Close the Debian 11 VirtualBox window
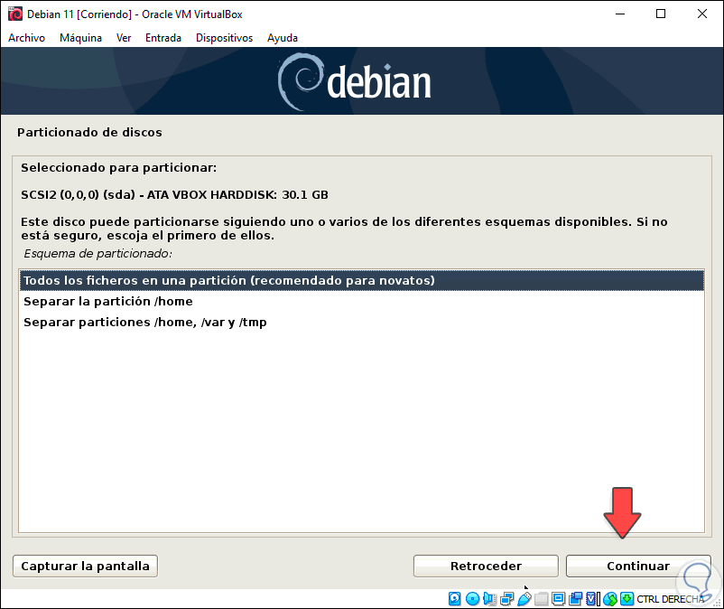Screen dimensions: 724x609 tap(701, 14)
